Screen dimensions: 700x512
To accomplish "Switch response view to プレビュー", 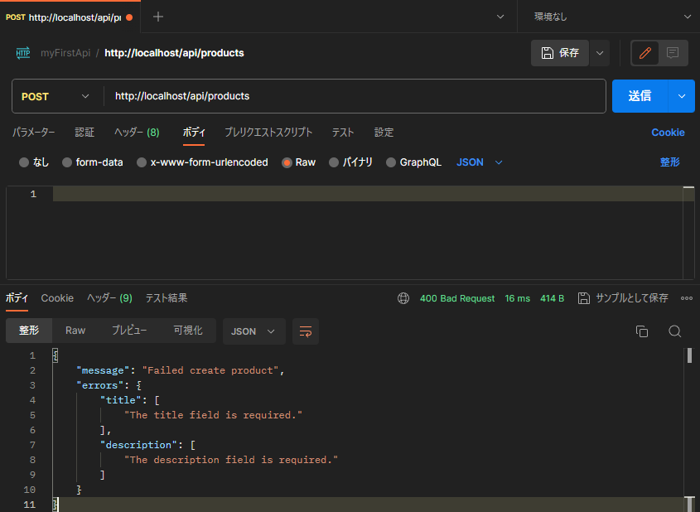I will (129, 331).
